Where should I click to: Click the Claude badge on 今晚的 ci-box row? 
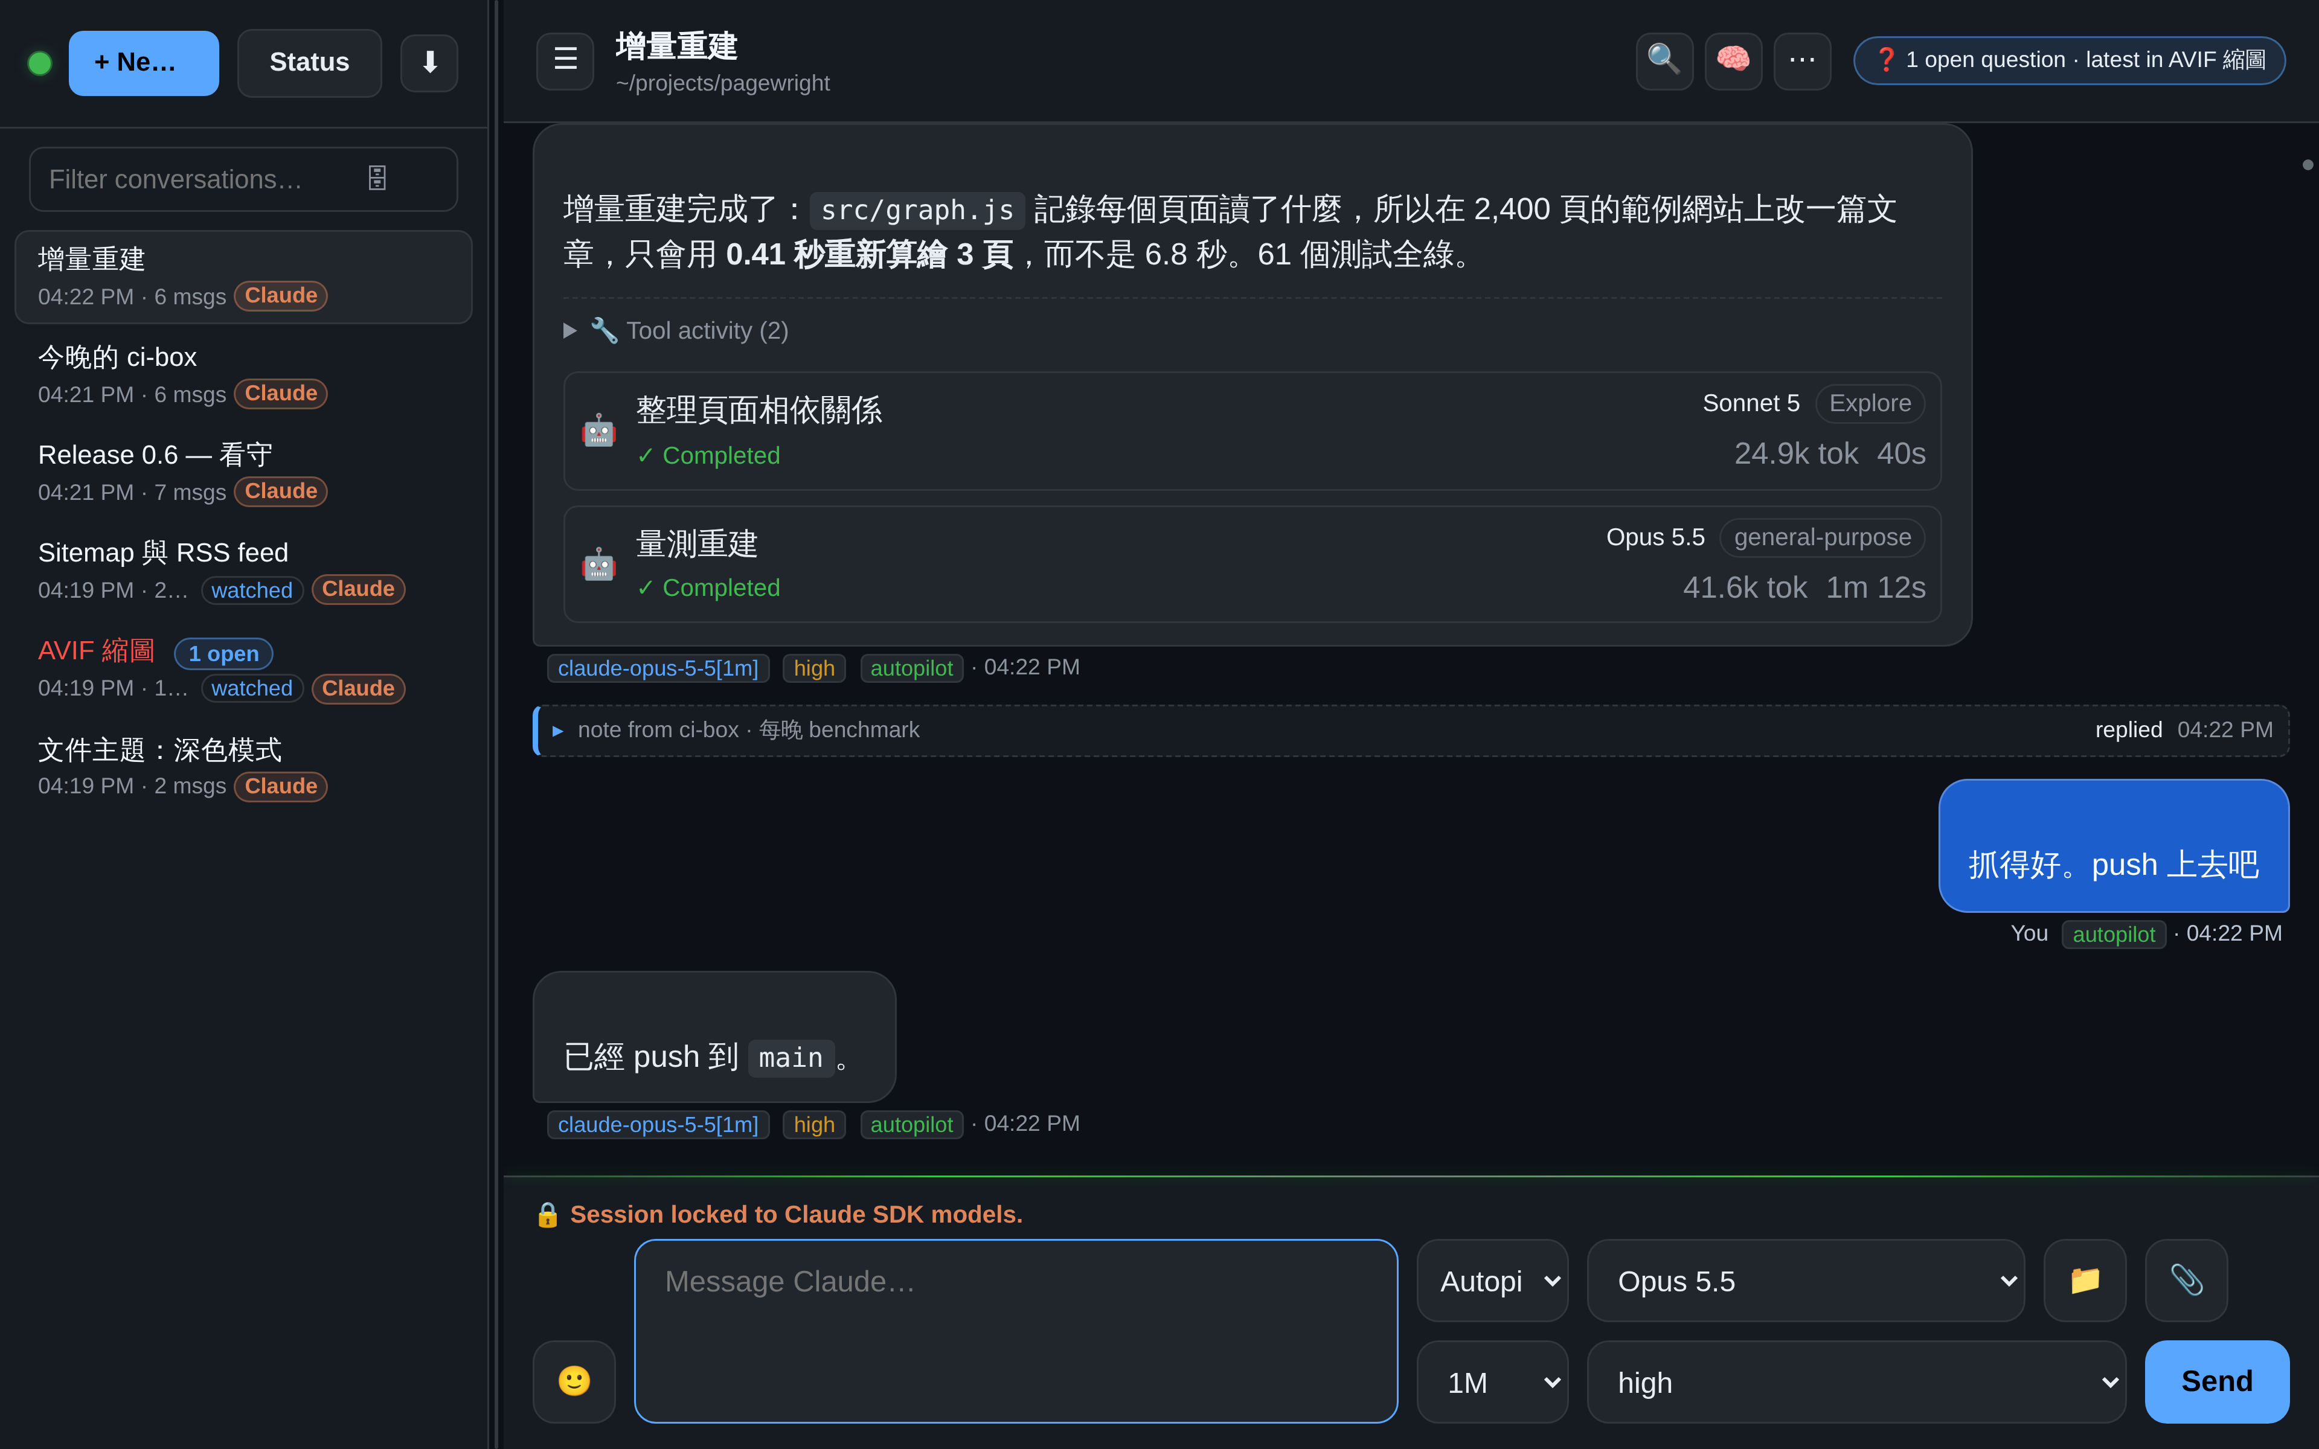[281, 394]
